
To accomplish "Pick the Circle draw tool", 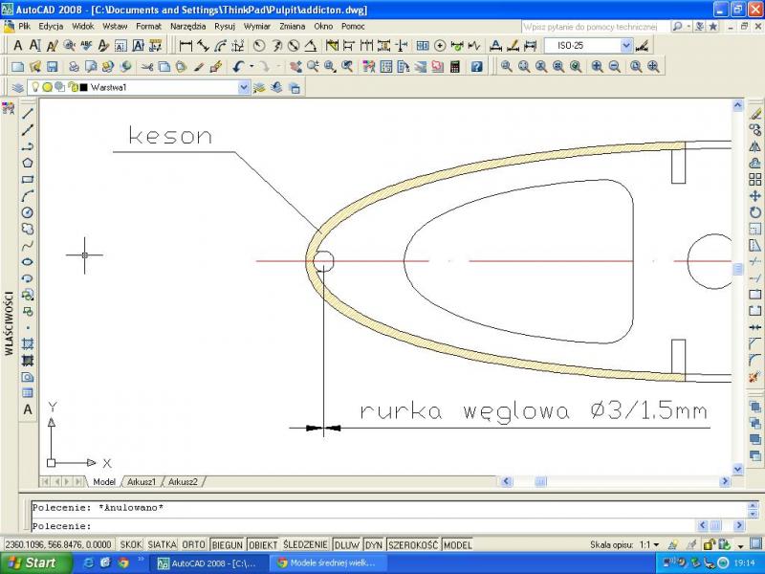I will [28, 212].
